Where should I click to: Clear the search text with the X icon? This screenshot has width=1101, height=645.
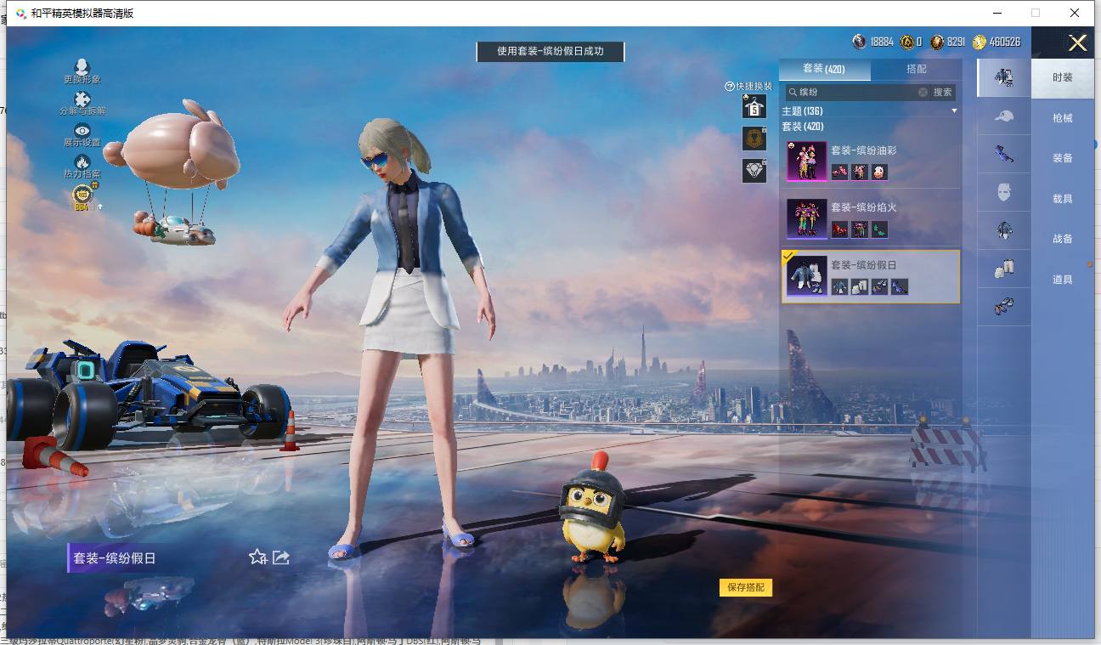point(923,92)
